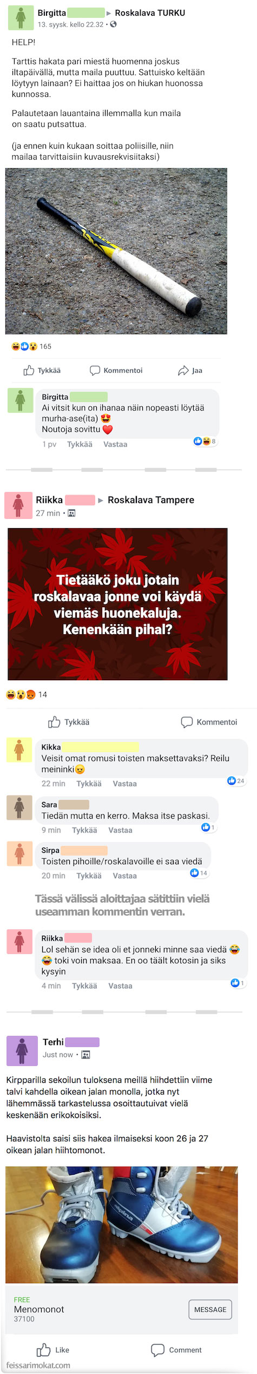Screen dimensions: 257x1374
Task: Click Riikka's pink avatar on the Tampere post
Action: pyautogui.click(x=18, y=505)
